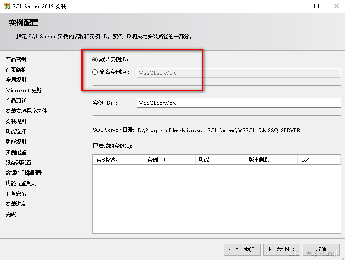This screenshot has width=345, height=260.
Task: Select Microsoft 更新 step in sidebar
Action: (24, 90)
